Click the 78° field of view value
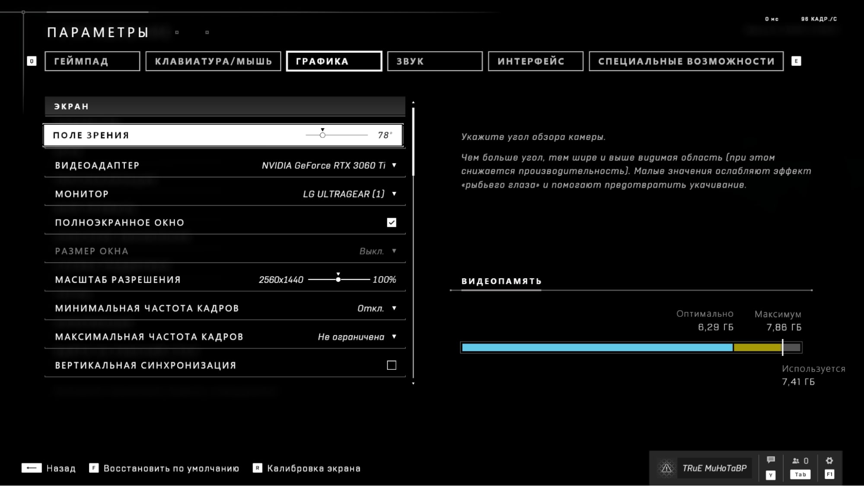This screenshot has height=486, width=864. coord(385,135)
